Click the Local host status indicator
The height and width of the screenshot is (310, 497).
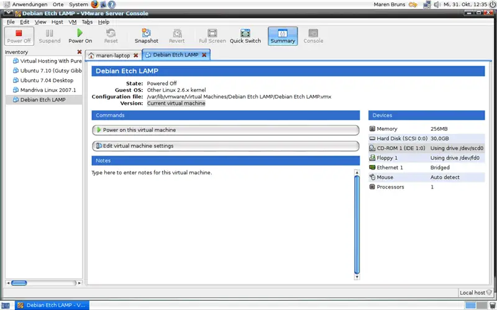[475, 293]
